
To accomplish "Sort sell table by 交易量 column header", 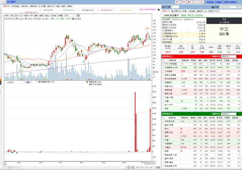I will (x=227, y=118).
